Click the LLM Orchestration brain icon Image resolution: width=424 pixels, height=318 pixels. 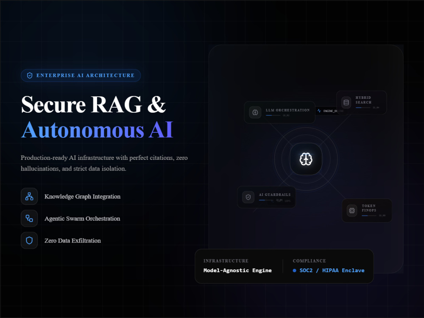[255, 112]
